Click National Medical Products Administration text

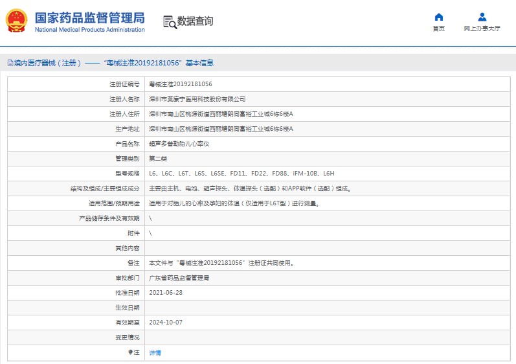click(x=90, y=30)
